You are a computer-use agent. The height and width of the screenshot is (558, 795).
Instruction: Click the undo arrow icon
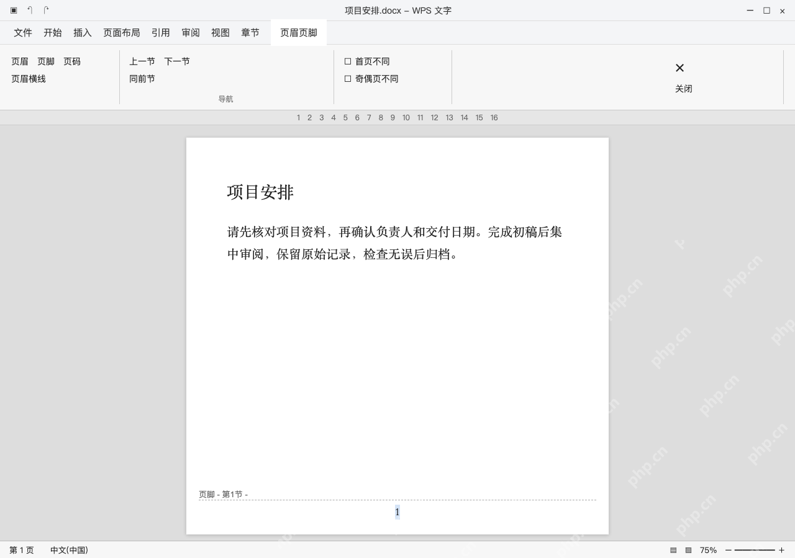pos(30,11)
